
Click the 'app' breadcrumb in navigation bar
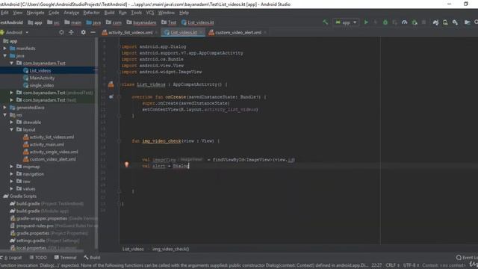(35, 22)
